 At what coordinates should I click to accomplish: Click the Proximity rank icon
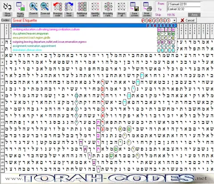108,6
